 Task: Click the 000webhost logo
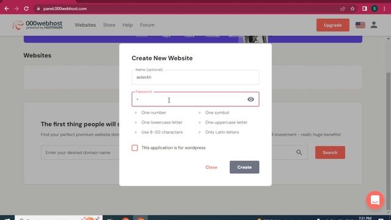(37, 25)
